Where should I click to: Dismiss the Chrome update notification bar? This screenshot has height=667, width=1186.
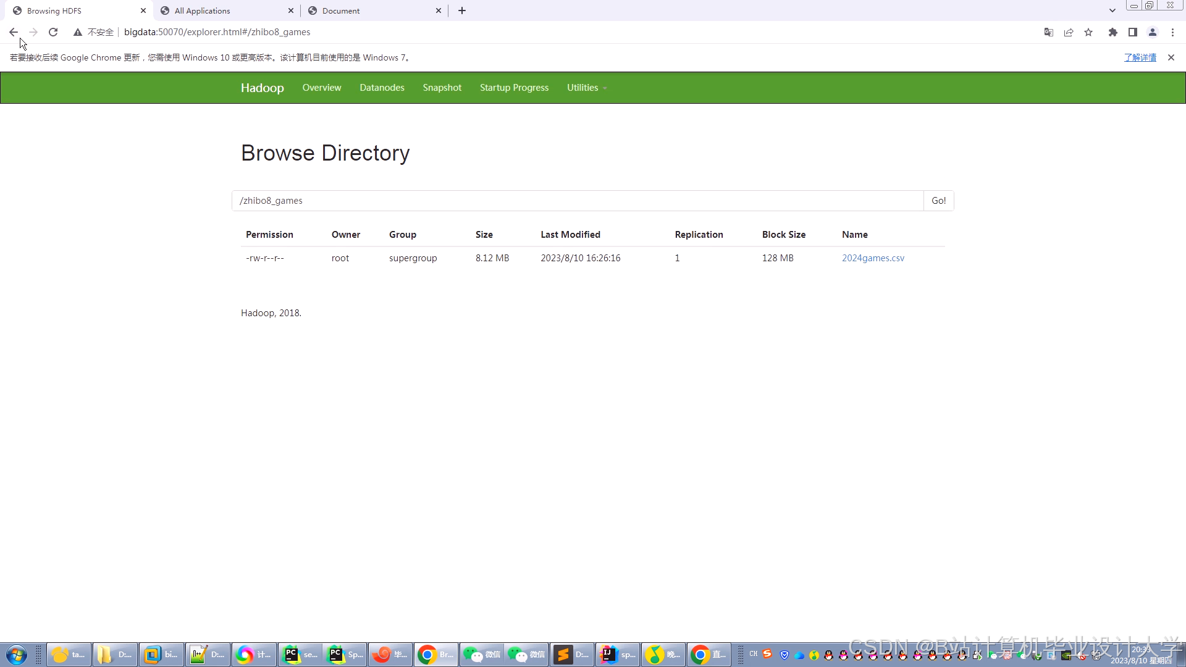(x=1171, y=57)
